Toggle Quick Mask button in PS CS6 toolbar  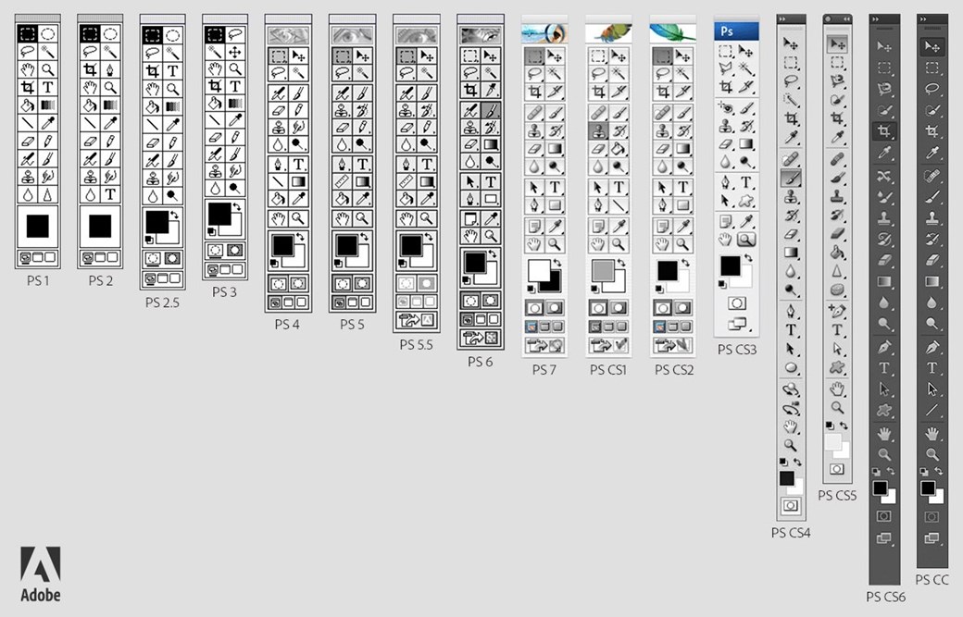[x=883, y=516]
